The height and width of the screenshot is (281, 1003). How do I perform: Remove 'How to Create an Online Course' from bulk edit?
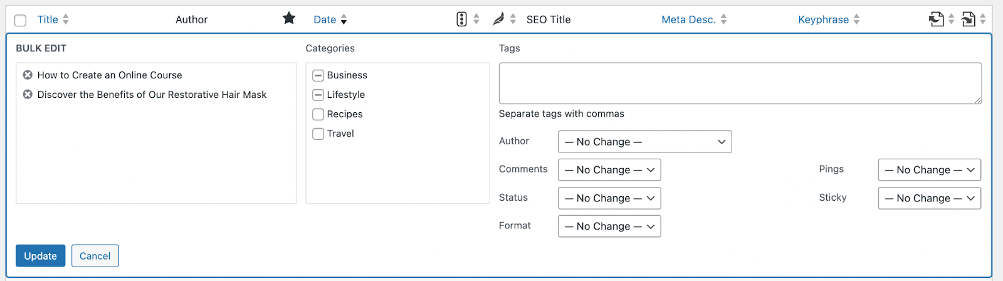click(x=28, y=75)
